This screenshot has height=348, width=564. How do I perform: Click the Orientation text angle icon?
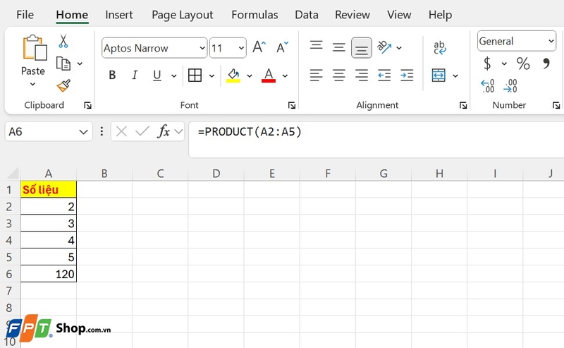click(384, 47)
